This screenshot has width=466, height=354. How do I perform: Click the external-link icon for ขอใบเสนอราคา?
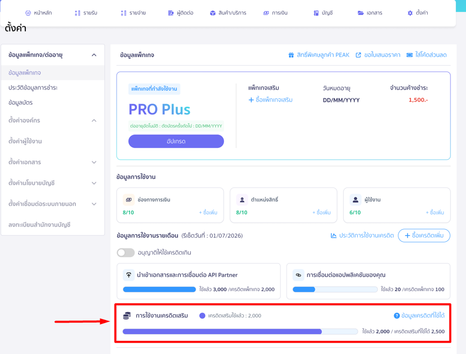359,55
